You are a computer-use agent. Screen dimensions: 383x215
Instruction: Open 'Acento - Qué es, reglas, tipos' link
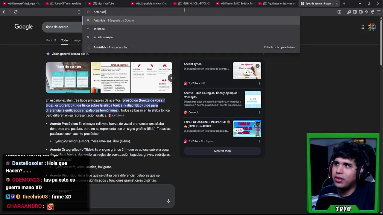click(x=212, y=95)
